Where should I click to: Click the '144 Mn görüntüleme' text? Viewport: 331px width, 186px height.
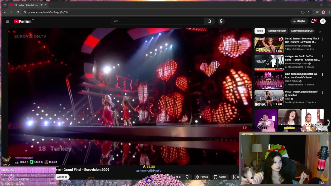pos(295,102)
